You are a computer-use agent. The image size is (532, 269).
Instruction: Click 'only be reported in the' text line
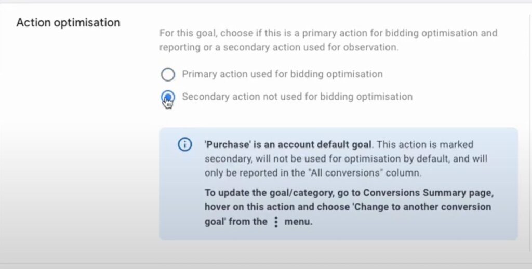tap(254, 173)
